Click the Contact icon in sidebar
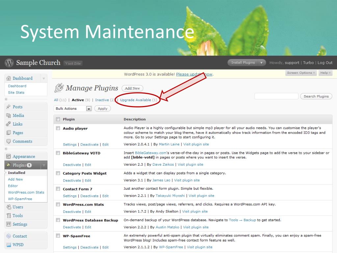 coord(9,236)
